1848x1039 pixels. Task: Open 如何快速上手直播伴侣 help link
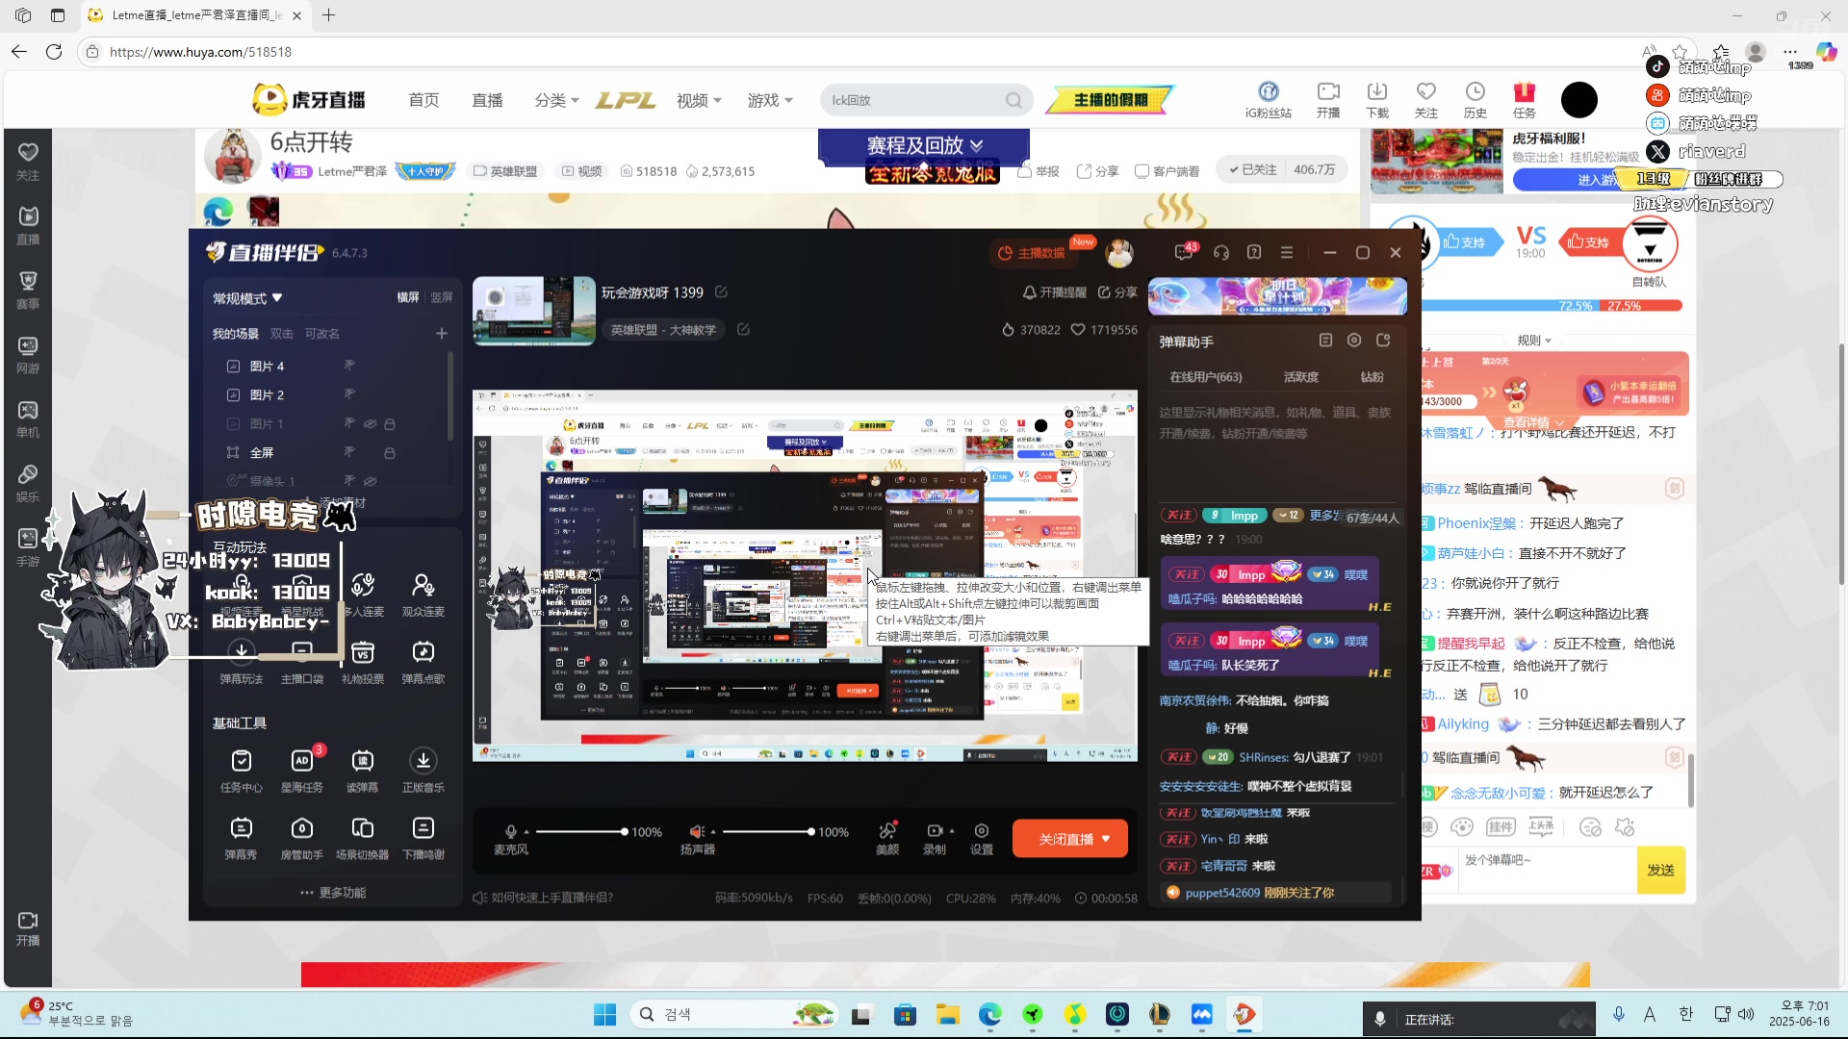pos(543,898)
